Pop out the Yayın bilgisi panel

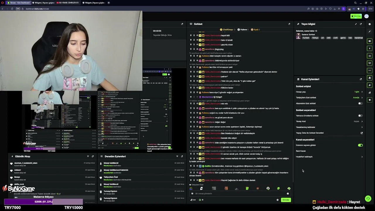[x=361, y=24]
